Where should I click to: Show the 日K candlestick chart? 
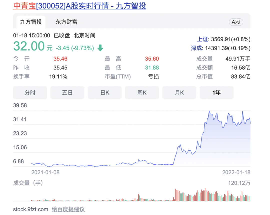click(105, 92)
